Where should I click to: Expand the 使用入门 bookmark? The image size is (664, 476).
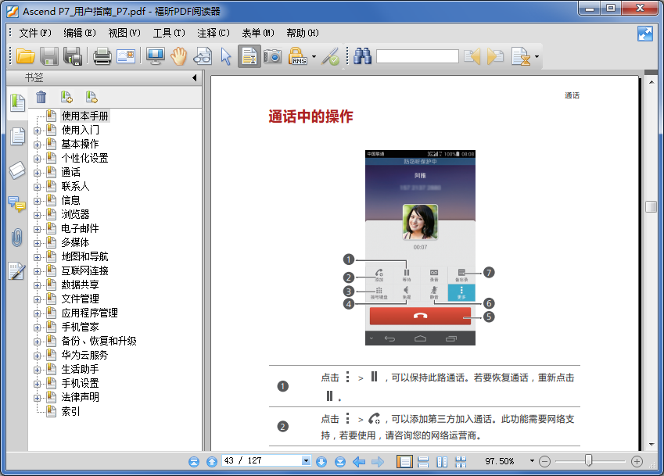(38, 131)
